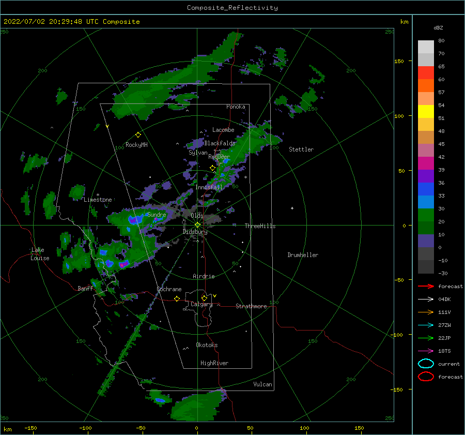The image size is (465, 435).
Task: Click the 80 dBZ white color swatch
Action: 426,47
